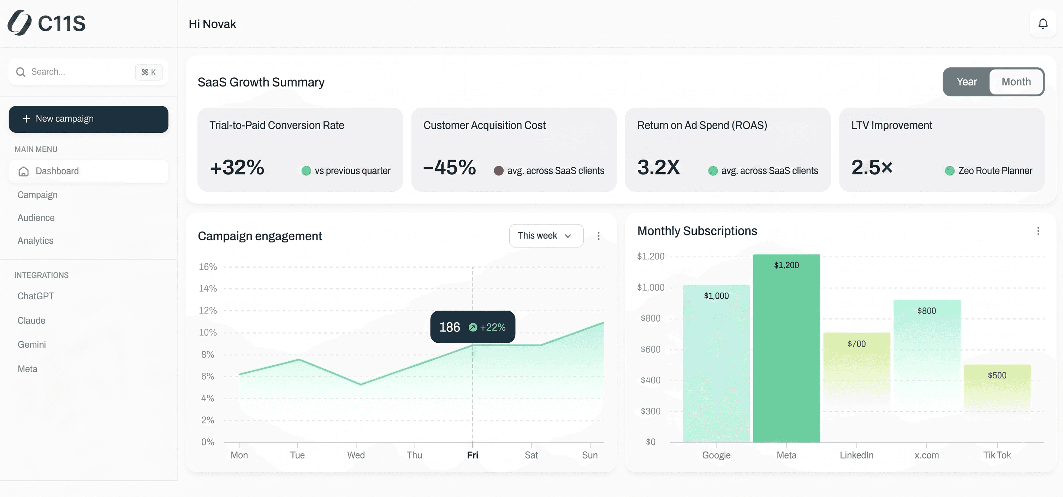Image resolution: width=1063 pixels, height=497 pixels.
Task: Click the Meta $1,200 subscription bar
Action: tap(786, 351)
